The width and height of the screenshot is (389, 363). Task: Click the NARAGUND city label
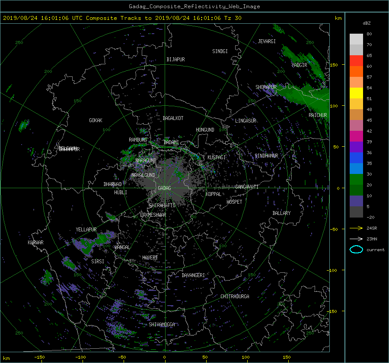click(x=146, y=161)
